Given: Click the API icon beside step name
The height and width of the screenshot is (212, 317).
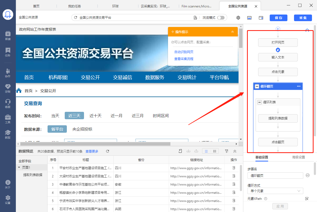Looking at the screenshot, I should click(x=307, y=175).
